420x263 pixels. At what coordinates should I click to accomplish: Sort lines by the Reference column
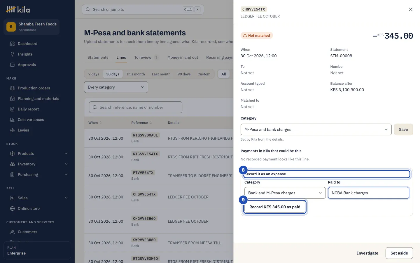click(x=141, y=123)
